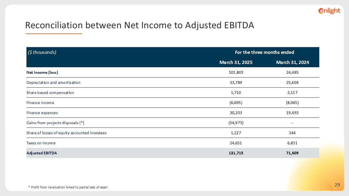
Task: Select the "March 31, 2024" column header
Action: pyautogui.click(x=292, y=62)
